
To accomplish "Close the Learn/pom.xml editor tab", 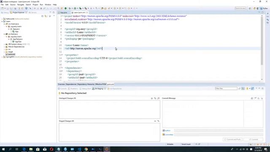I will tap(87, 13).
